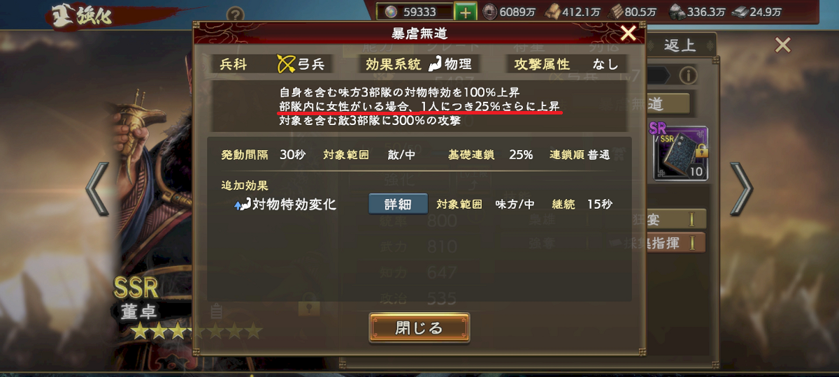Click the lumber resource icon
The width and height of the screenshot is (839, 377).
coord(553,11)
